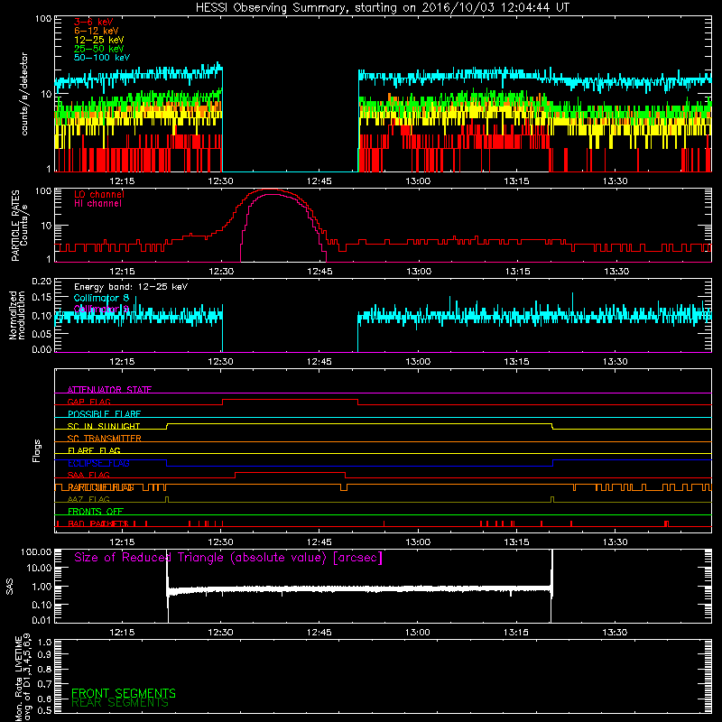
Task: Click 12:15 tick under the particle rates panel
Action: pyautogui.click(x=122, y=272)
